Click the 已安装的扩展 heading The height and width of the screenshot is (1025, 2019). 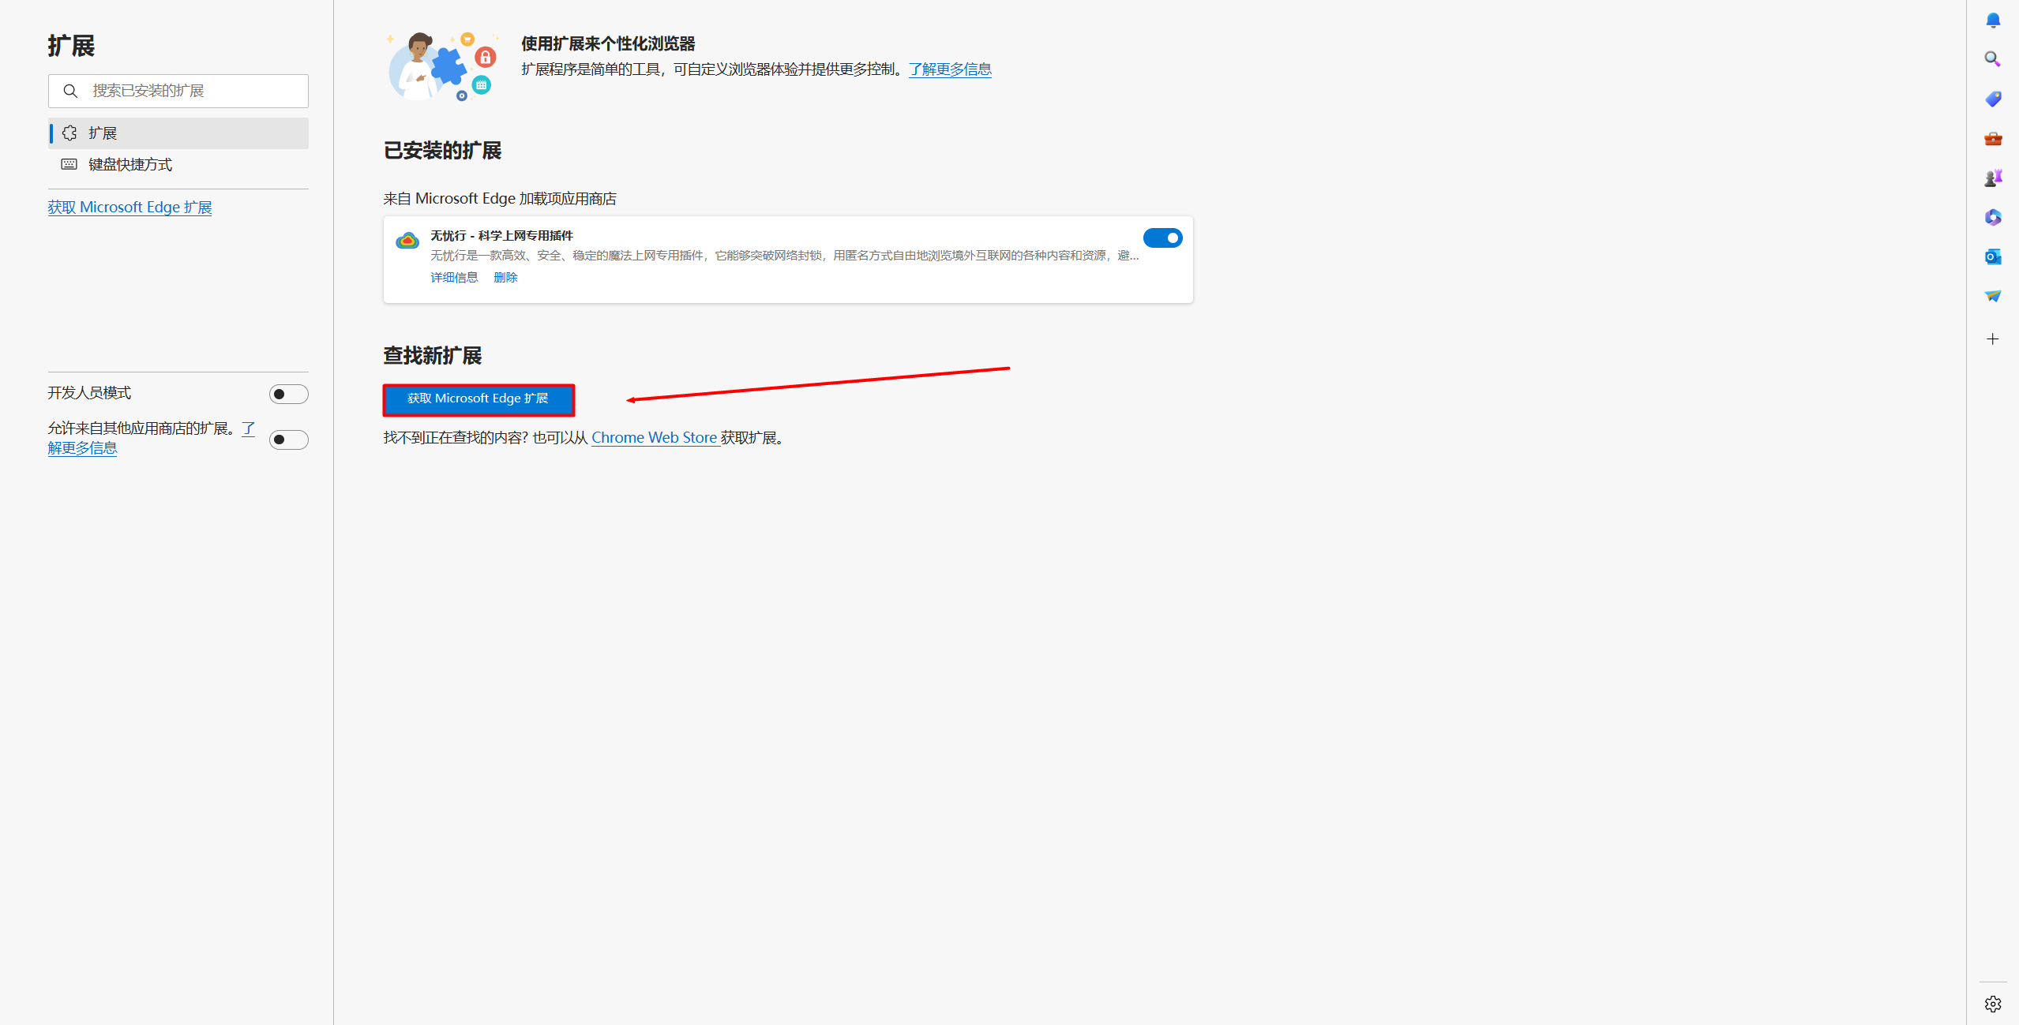[442, 151]
